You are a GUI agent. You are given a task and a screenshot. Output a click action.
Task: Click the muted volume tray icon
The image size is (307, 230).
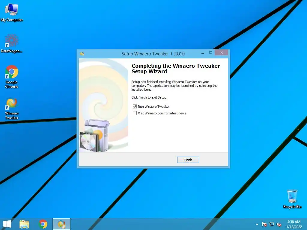(279, 224)
